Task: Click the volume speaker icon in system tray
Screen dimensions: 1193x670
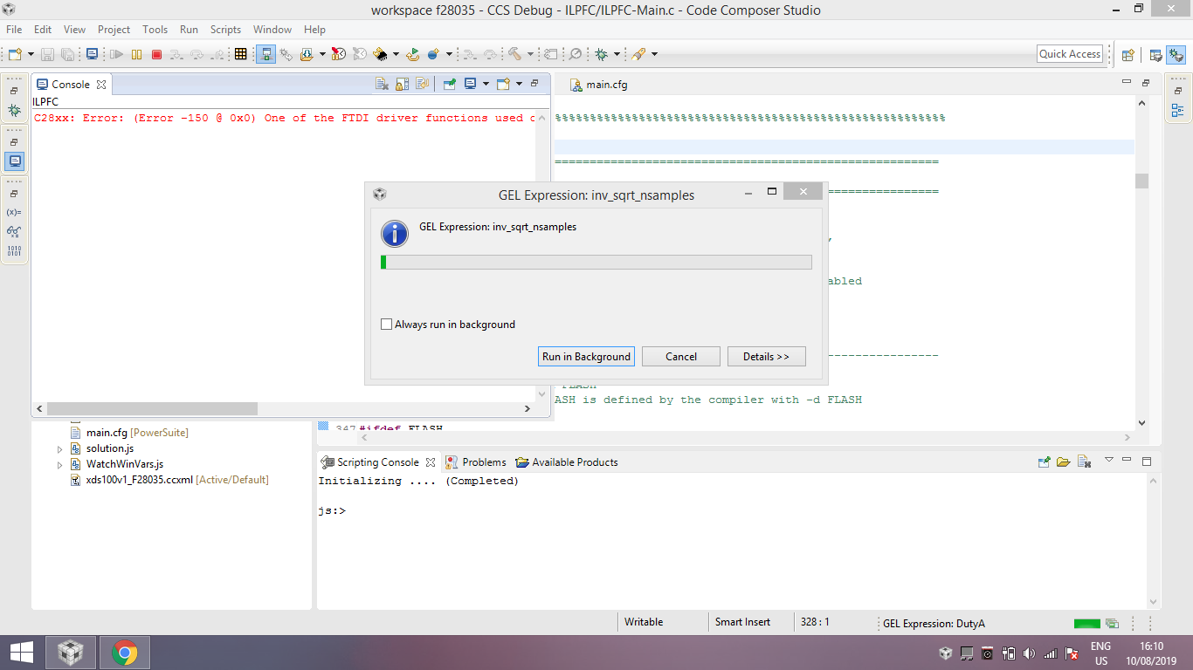Action: point(1030,653)
